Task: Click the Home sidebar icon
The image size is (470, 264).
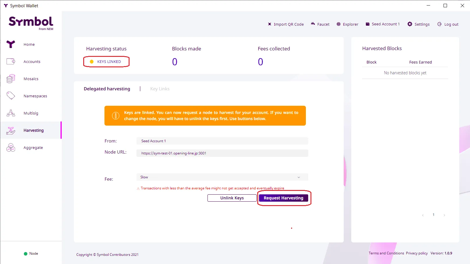Action: pos(11,44)
